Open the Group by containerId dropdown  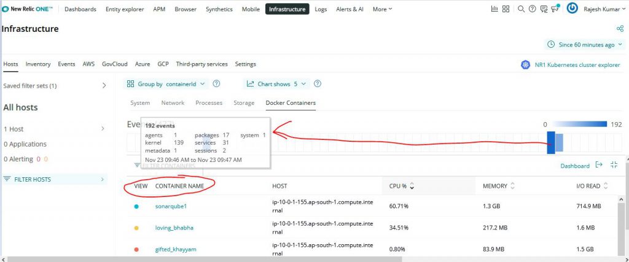coord(166,84)
